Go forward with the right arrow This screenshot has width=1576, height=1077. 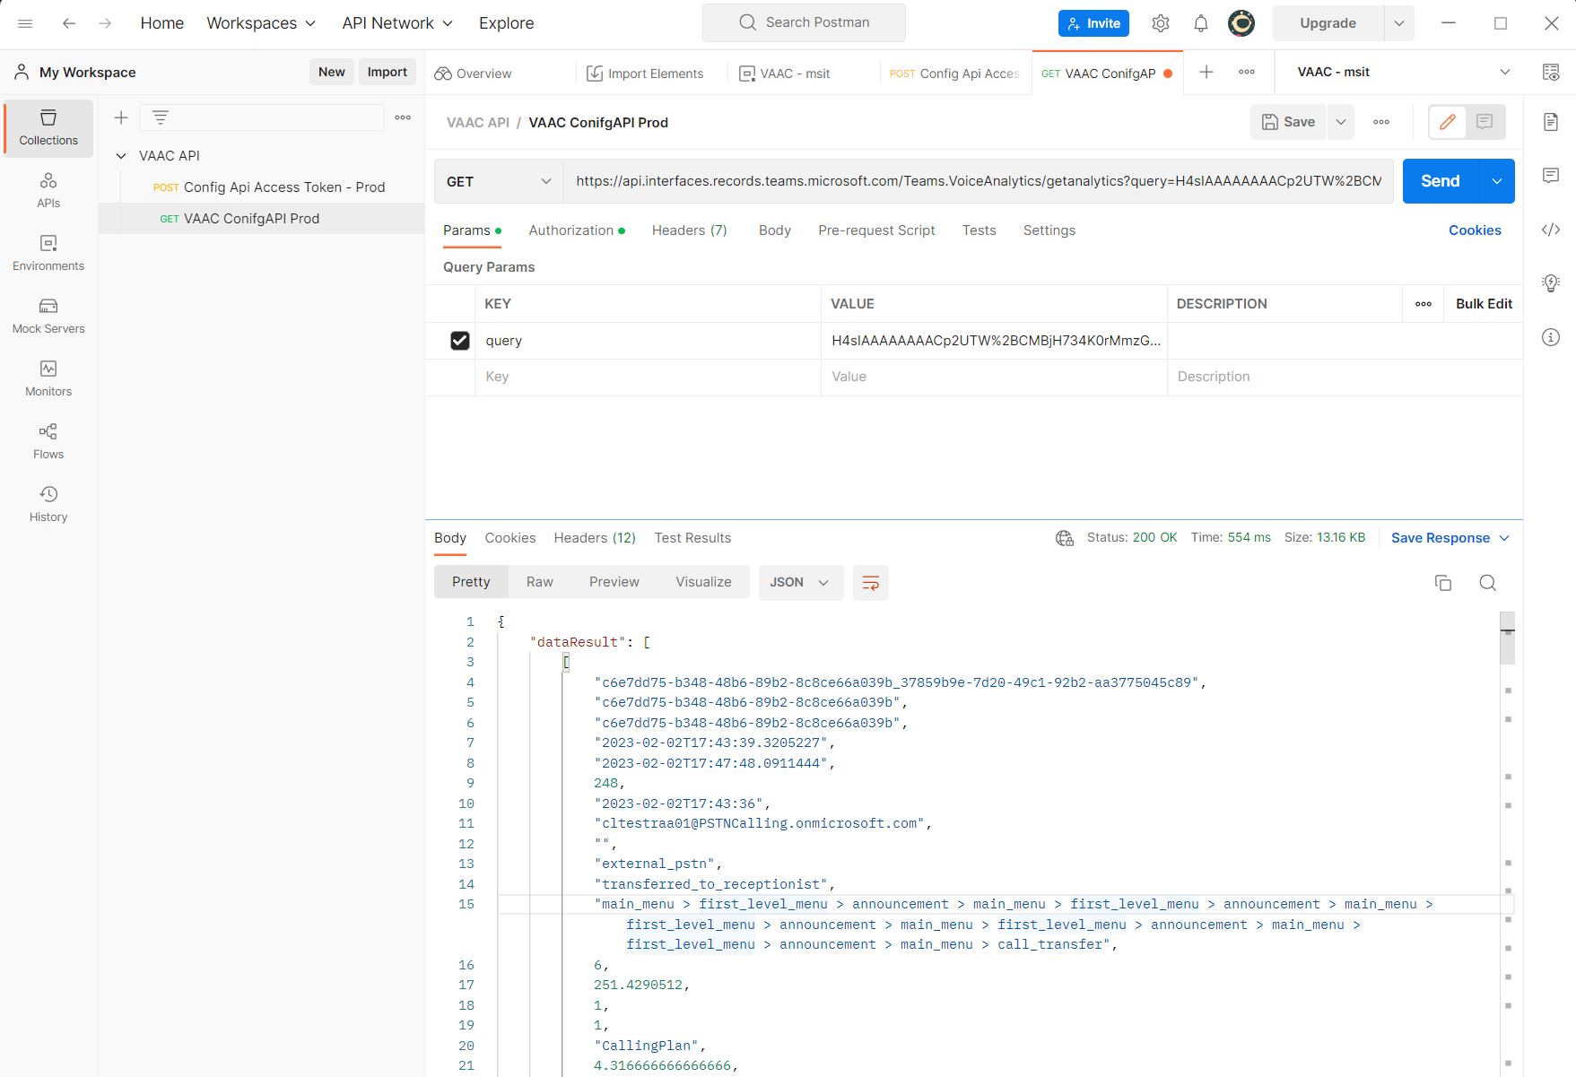pos(105,23)
